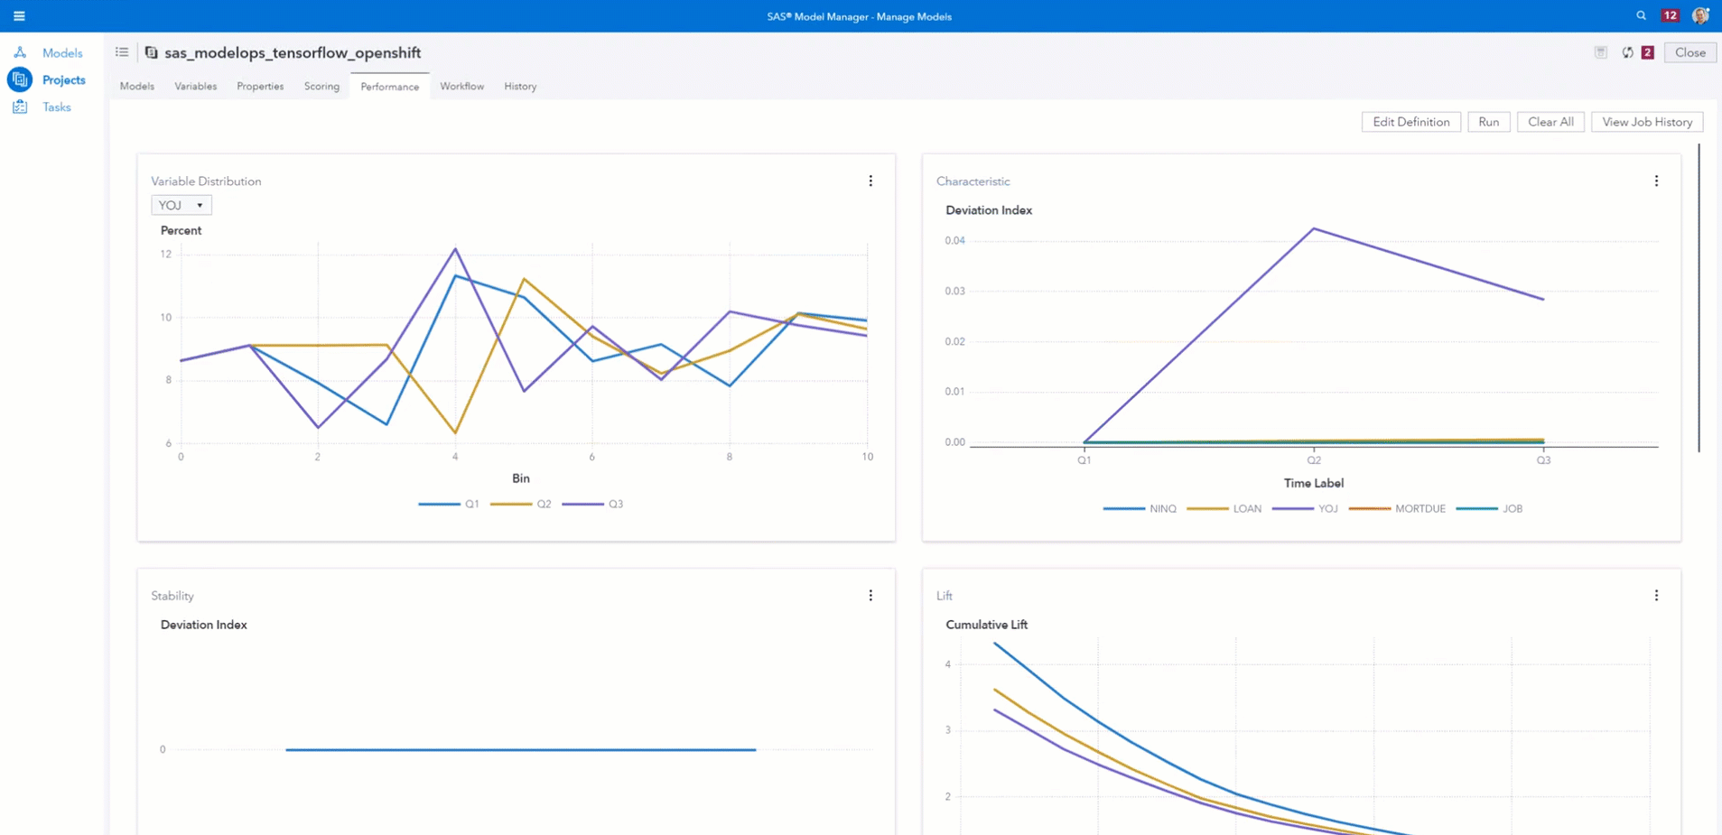Select the Performance tab

click(x=390, y=87)
